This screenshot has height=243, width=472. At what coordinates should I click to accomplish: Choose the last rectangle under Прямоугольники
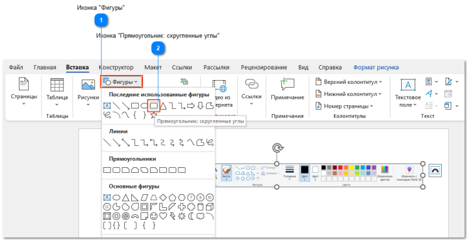[x=182, y=170]
